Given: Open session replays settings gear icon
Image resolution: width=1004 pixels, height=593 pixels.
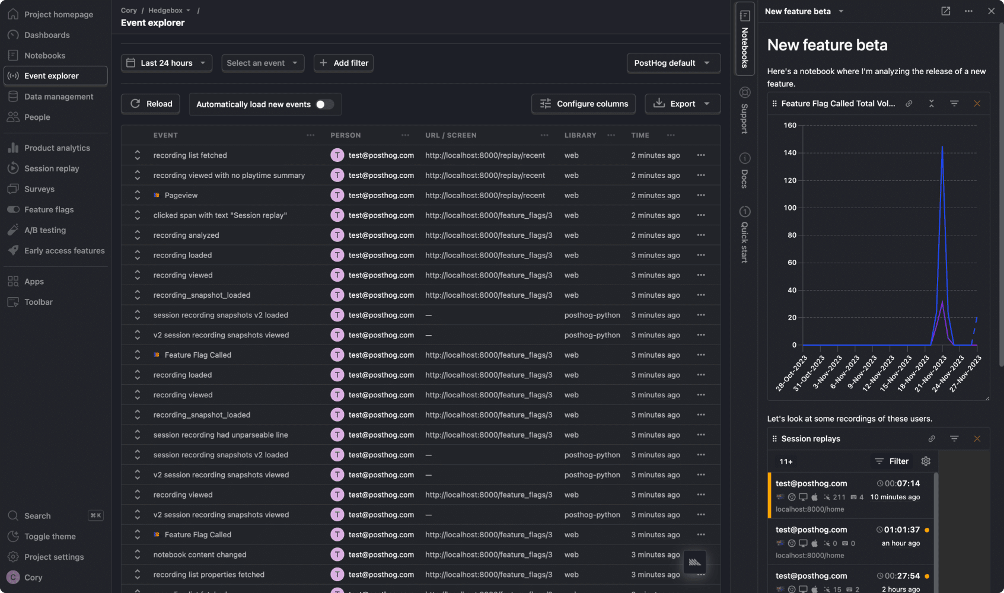Looking at the screenshot, I should tap(926, 461).
